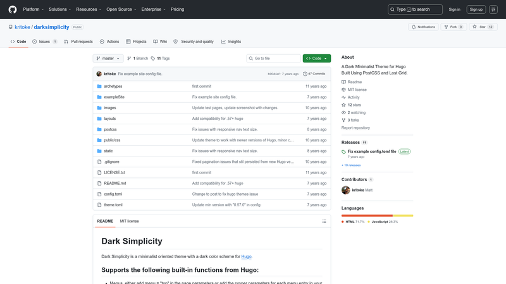The width and height of the screenshot is (506, 284).
Task: Fork the repository with Fork button
Action: [x=454, y=27]
